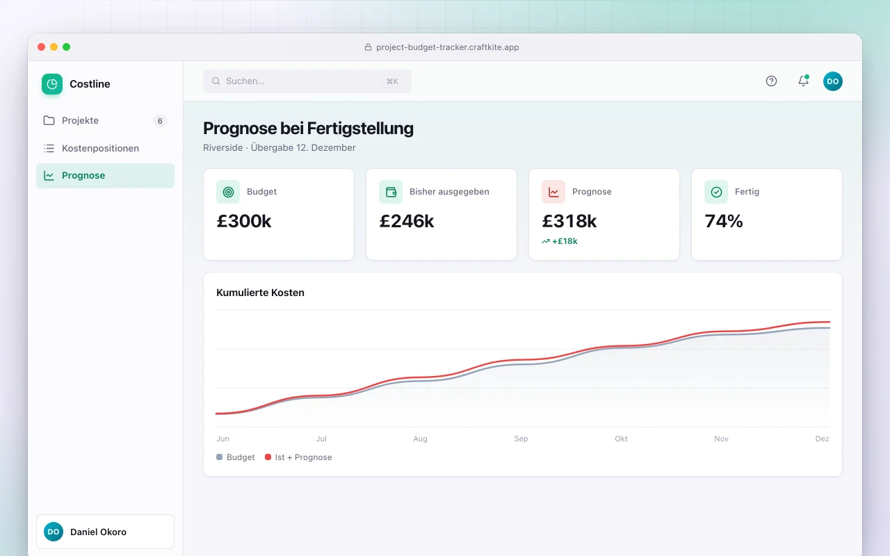Go to Kostenpositionen in the sidebar
890x556 pixels.
click(x=105, y=148)
